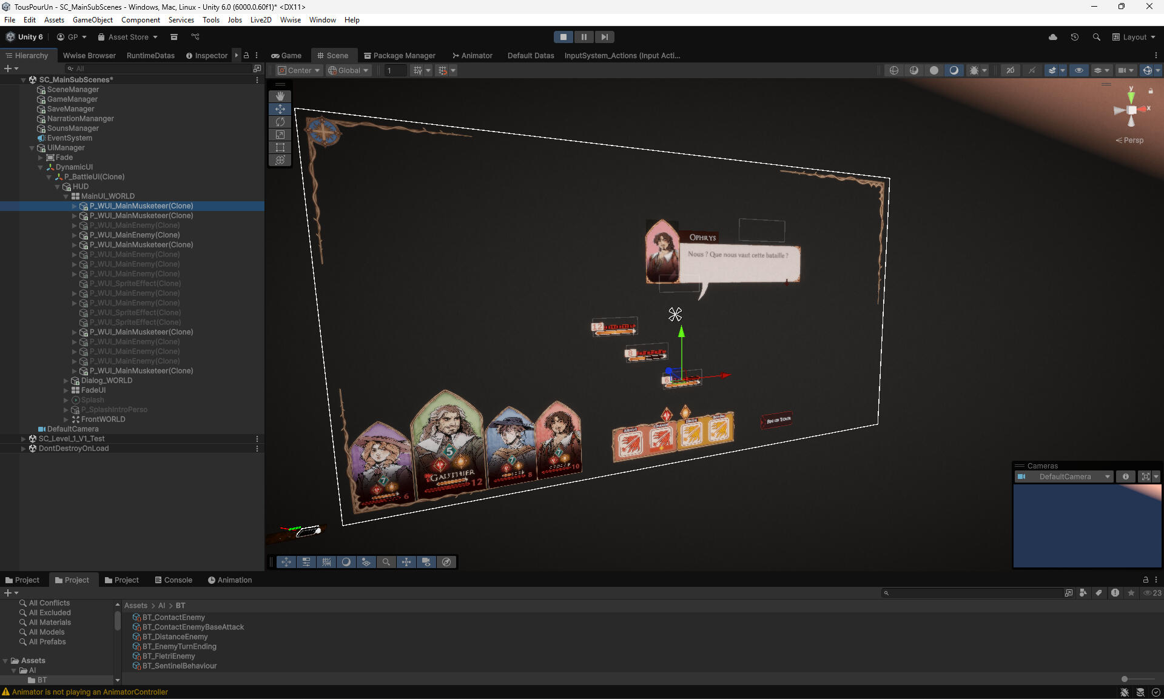The height and width of the screenshot is (699, 1164).
Task: Click the Scale tool icon
Action: [280, 135]
